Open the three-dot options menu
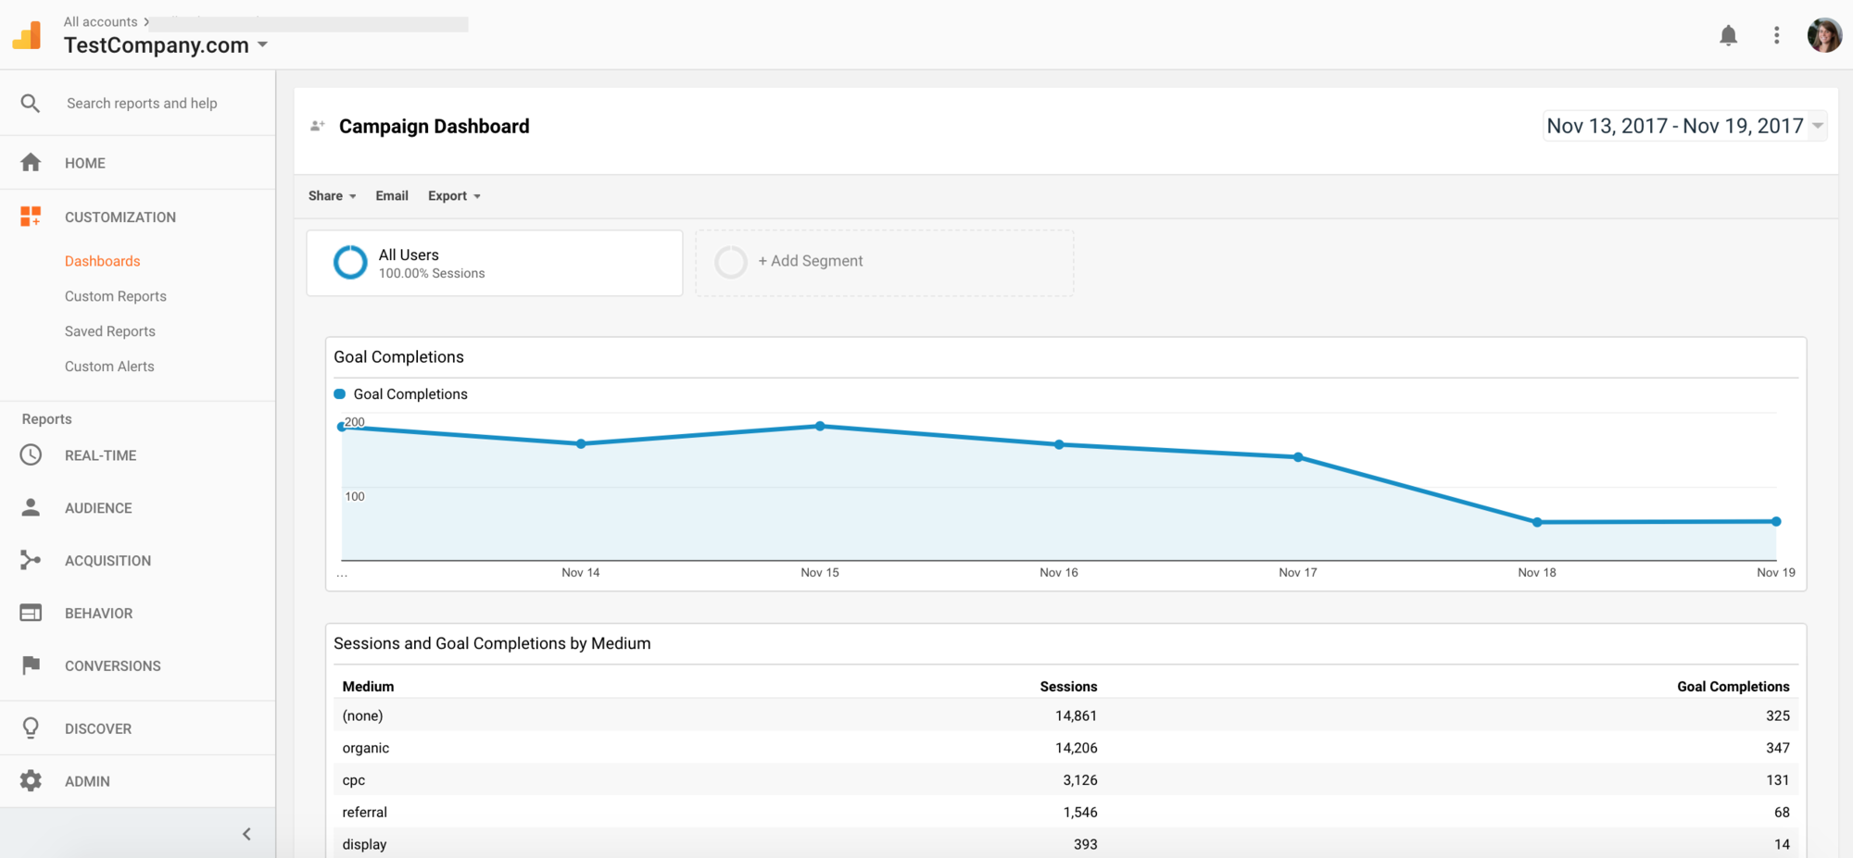Viewport: 1853px width, 858px height. 1776,36
